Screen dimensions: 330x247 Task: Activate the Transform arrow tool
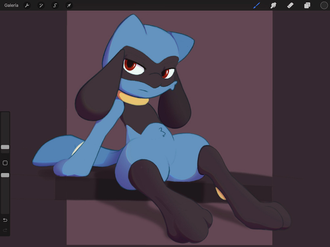tap(69, 5)
